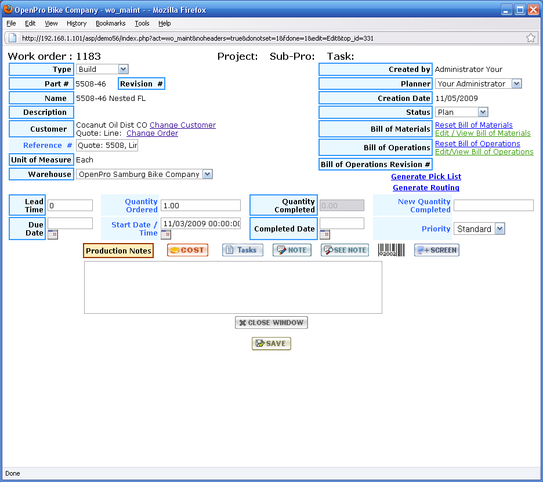543x482 pixels.
Task: Open the Bookmarks menu
Action: click(x=110, y=23)
